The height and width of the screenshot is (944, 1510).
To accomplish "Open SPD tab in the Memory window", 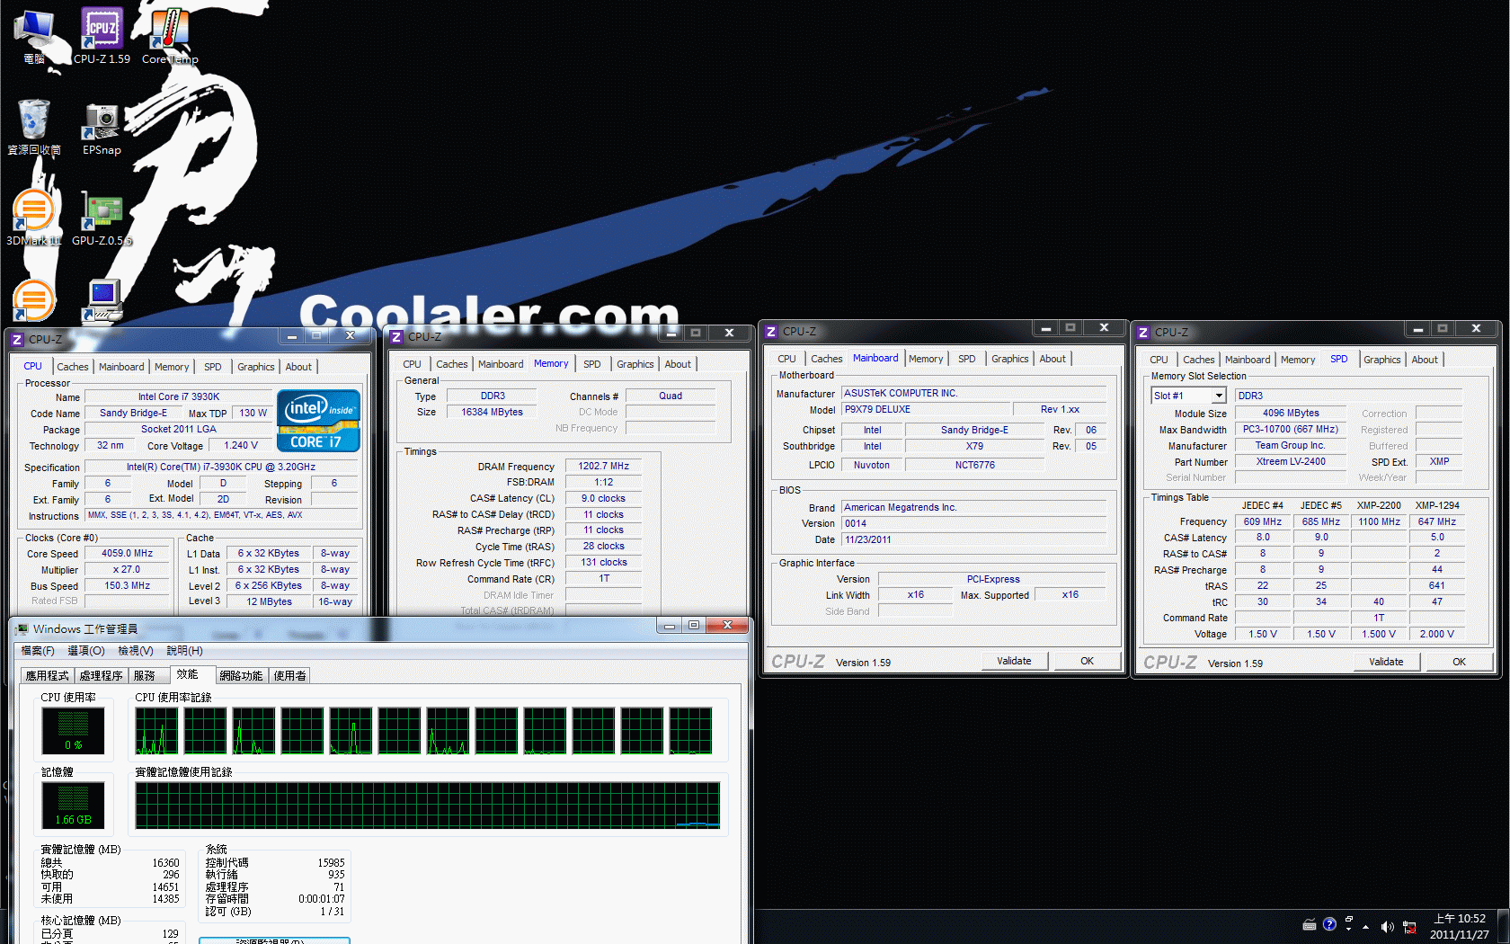I will click(592, 364).
